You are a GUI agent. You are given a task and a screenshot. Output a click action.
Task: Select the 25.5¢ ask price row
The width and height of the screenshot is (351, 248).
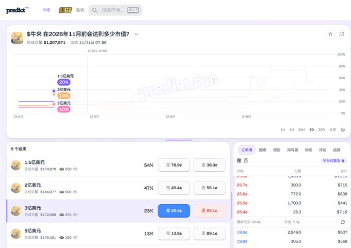pos(292,203)
